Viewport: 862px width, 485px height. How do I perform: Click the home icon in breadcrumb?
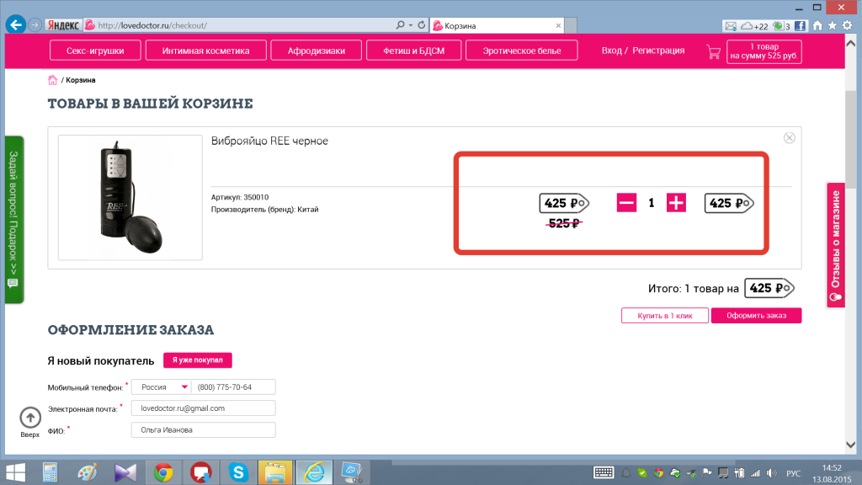coord(52,80)
